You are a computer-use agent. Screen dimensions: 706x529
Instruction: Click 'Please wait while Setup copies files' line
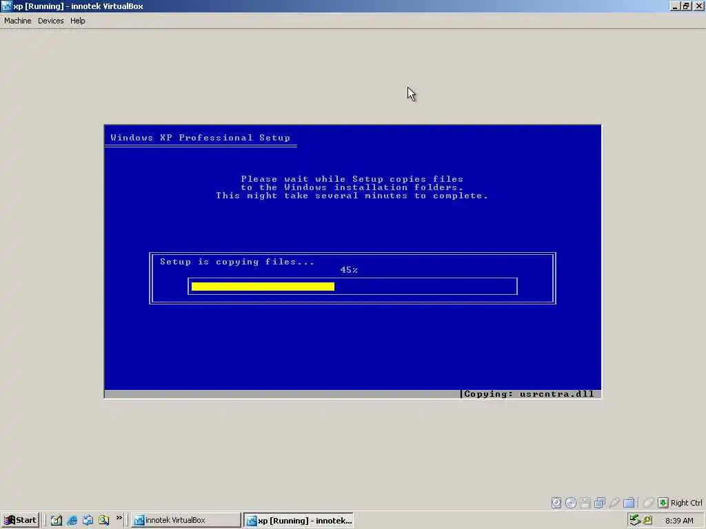352,179
